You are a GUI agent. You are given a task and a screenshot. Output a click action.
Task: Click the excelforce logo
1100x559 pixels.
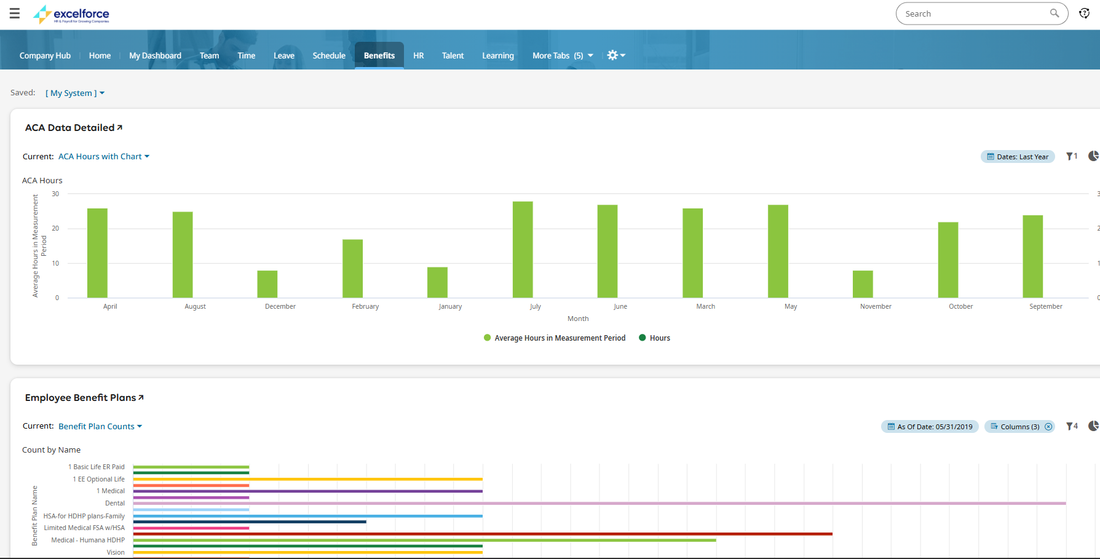click(71, 14)
